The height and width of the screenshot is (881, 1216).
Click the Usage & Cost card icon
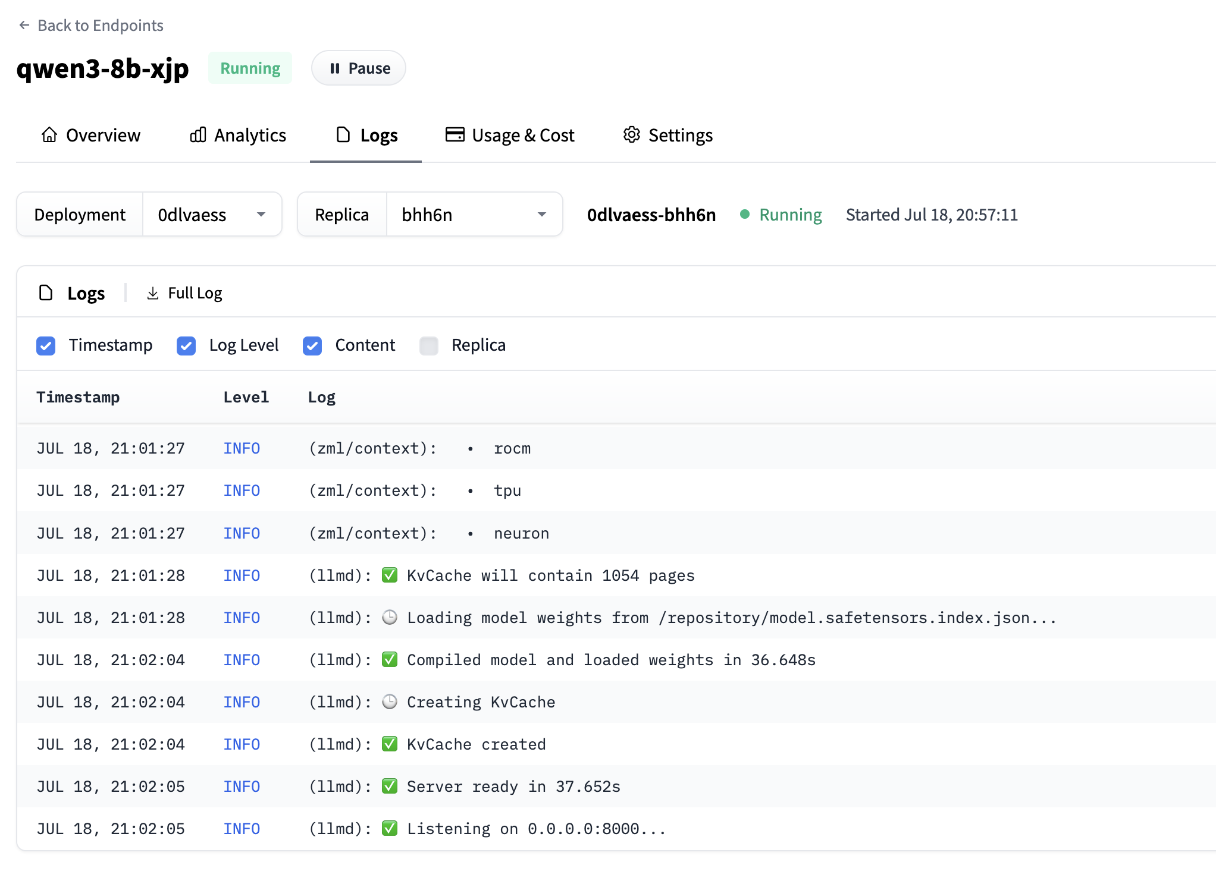pyautogui.click(x=455, y=135)
